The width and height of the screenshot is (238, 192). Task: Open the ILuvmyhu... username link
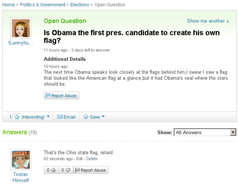[21, 43]
